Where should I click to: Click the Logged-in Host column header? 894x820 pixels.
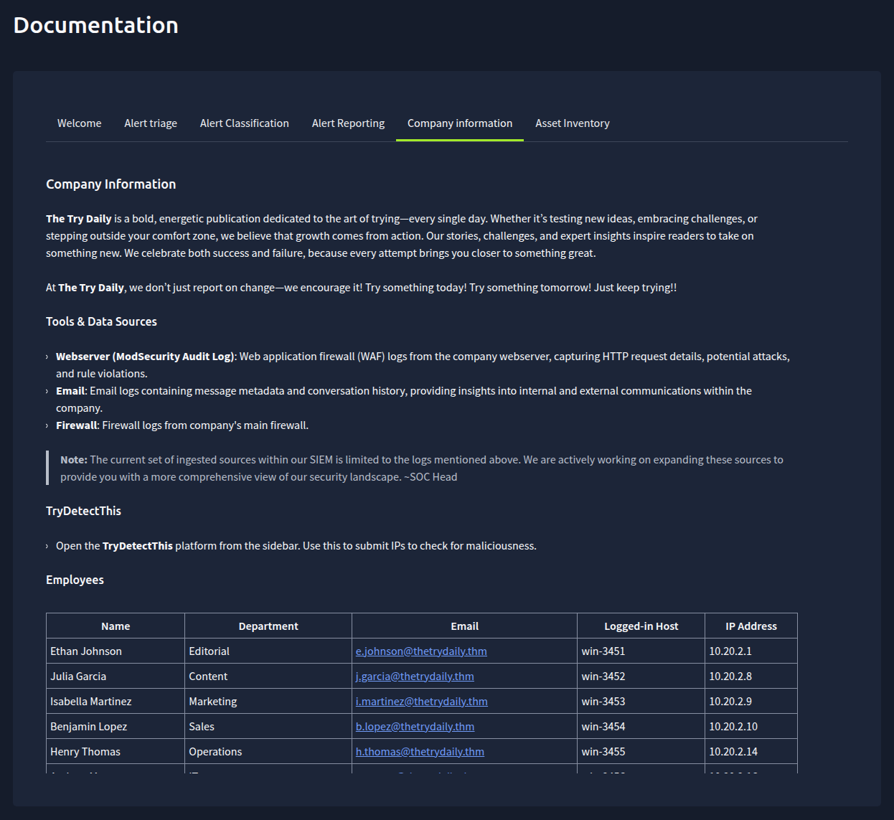(x=641, y=626)
